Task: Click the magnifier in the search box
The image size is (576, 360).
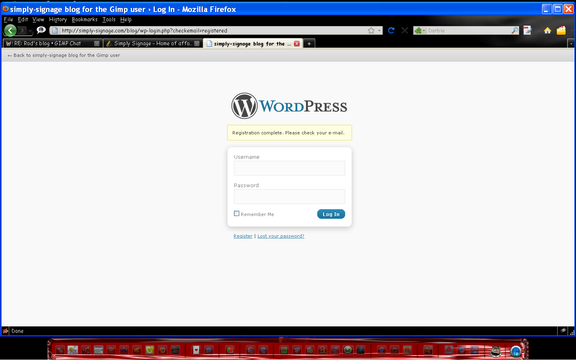Action: (x=515, y=30)
